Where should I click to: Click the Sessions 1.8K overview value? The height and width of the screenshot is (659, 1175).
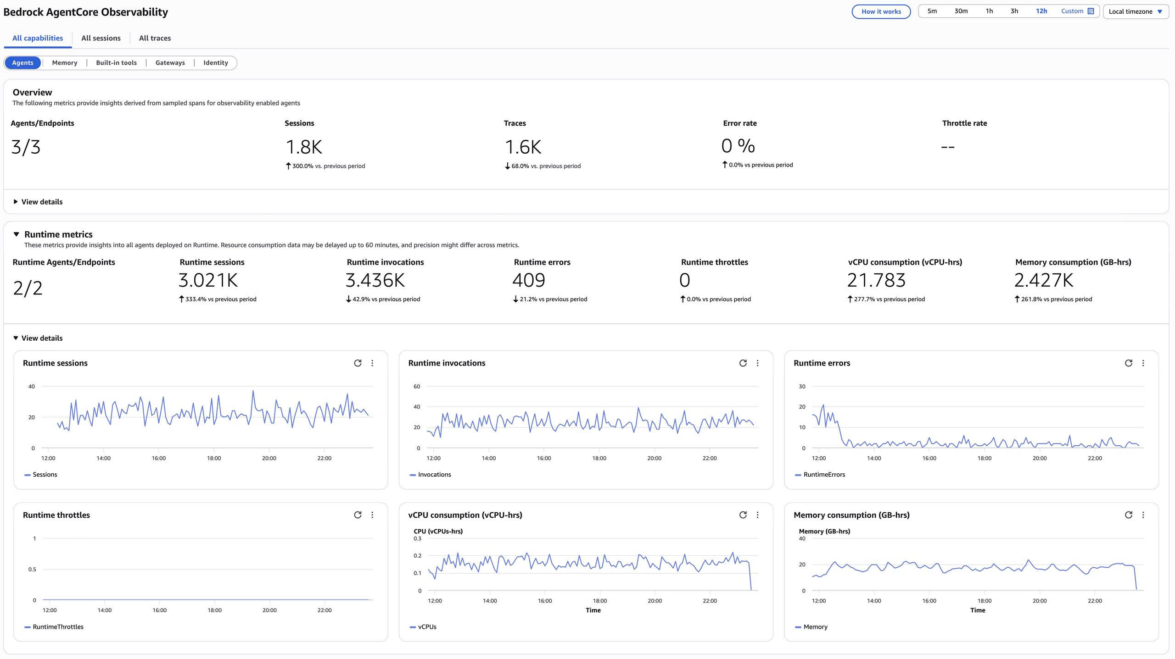(304, 147)
